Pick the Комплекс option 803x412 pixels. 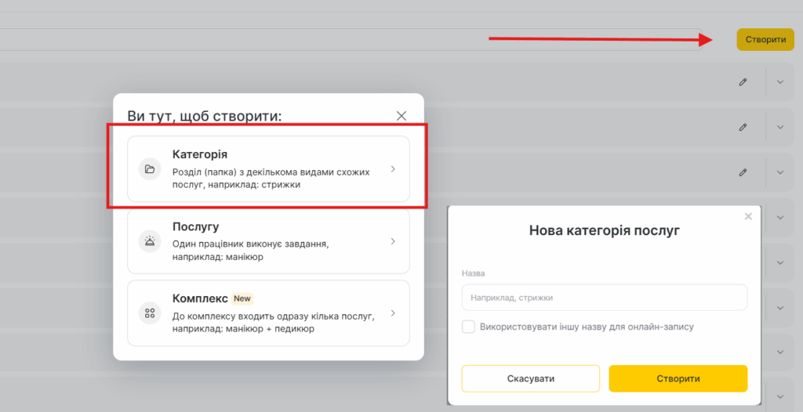click(268, 313)
